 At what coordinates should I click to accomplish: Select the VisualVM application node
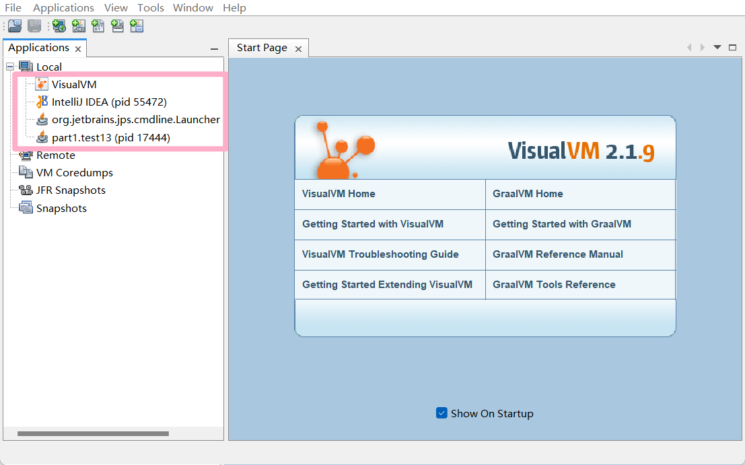(x=74, y=85)
